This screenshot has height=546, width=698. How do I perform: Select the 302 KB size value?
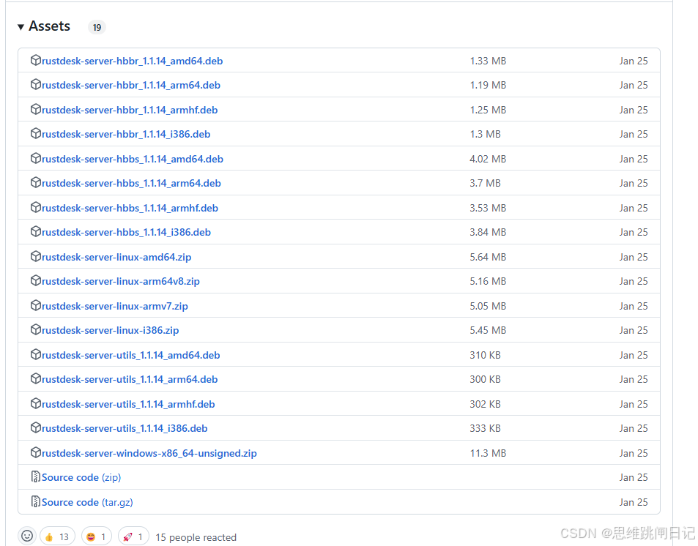(485, 404)
